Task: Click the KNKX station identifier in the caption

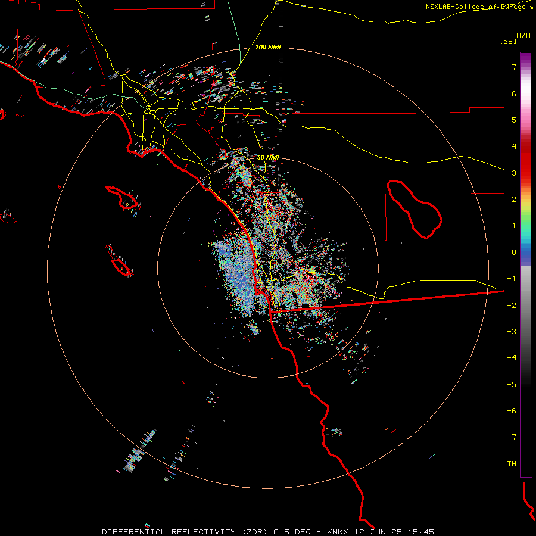Action: tap(338, 532)
